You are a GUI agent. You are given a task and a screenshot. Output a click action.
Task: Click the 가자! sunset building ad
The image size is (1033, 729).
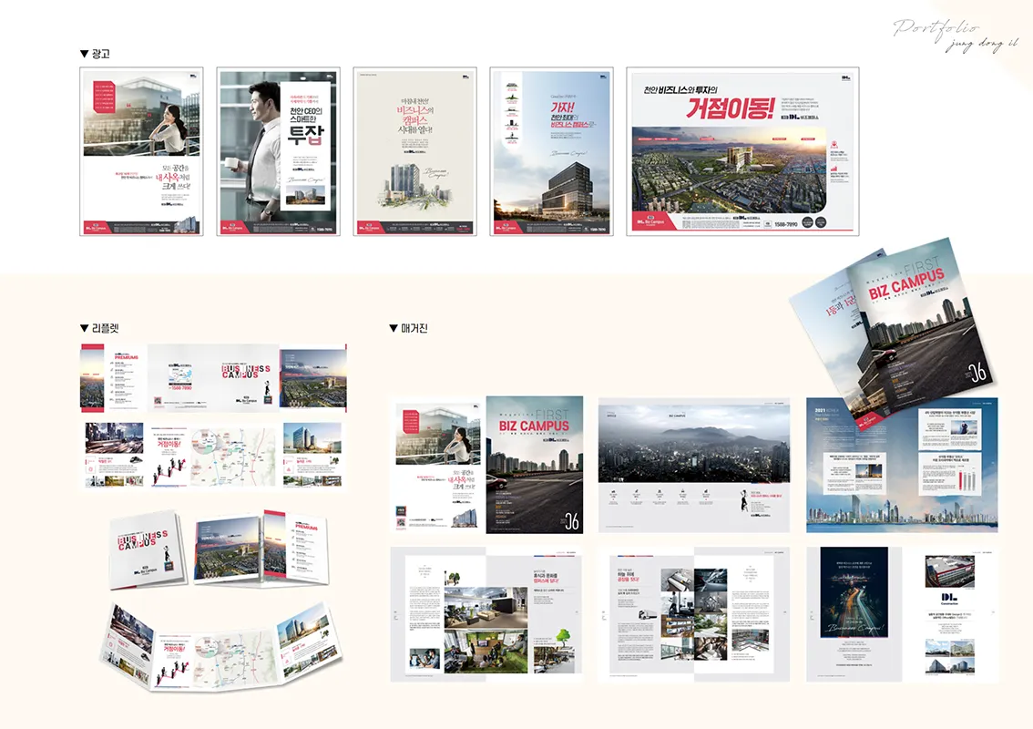(x=551, y=151)
